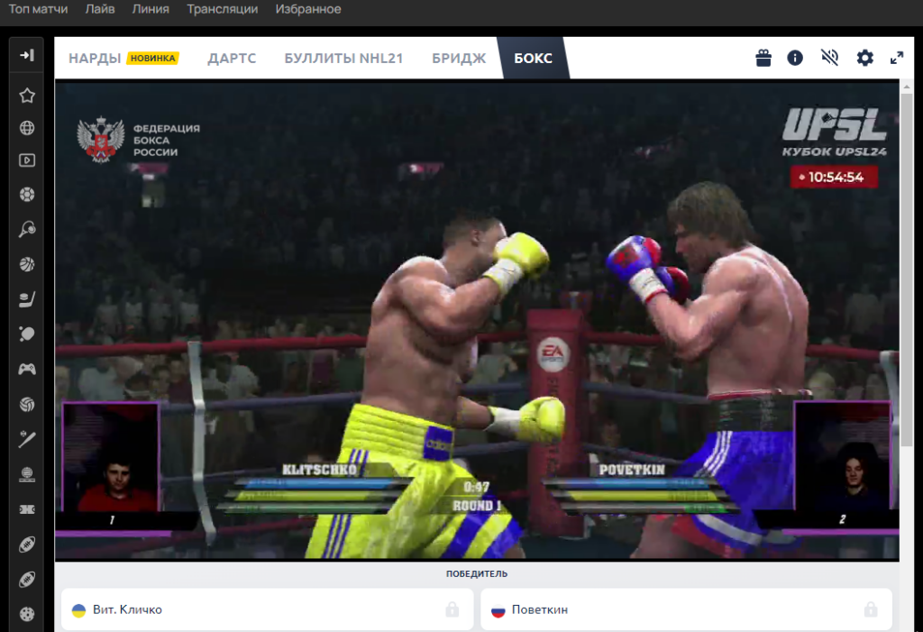The height and width of the screenshot is (632, 923).
Task: Select the gamepad esports icon
Action: pos(26,370)
